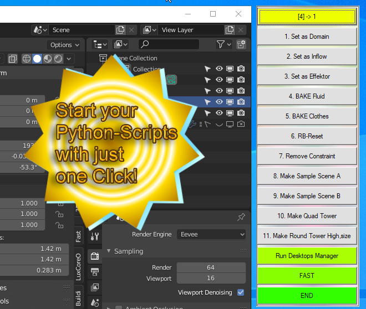
Task: Open the Options dropdown
Action: point(64,45)
